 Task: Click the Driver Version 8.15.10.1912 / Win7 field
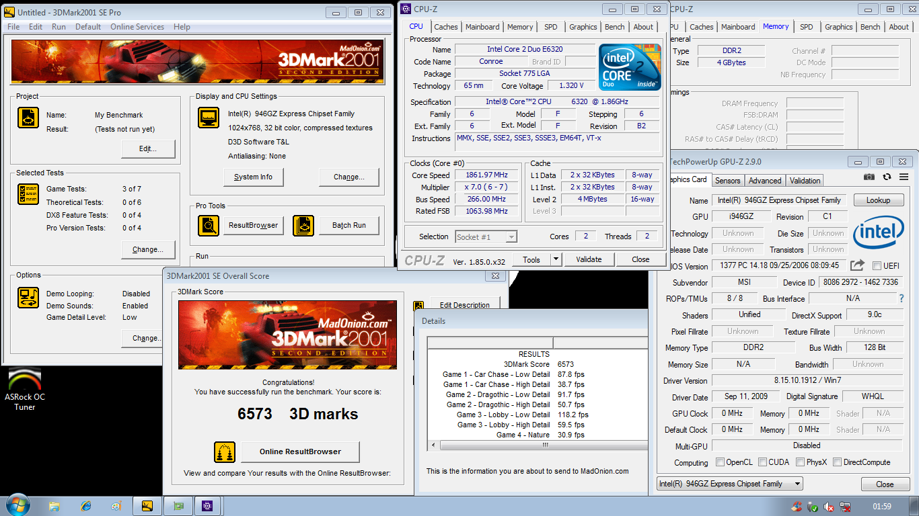click(x=806, y=380)
